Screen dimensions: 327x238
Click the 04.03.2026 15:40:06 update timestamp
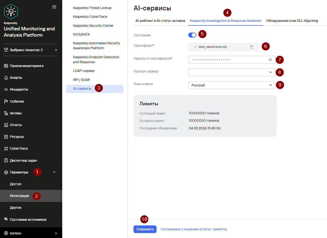click(204, 128)
